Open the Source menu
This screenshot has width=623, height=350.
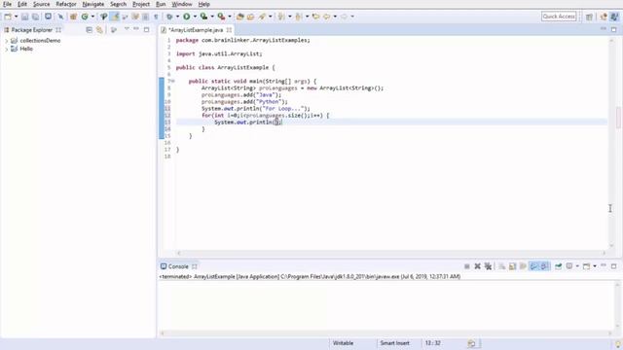click(x=41, y=4)
